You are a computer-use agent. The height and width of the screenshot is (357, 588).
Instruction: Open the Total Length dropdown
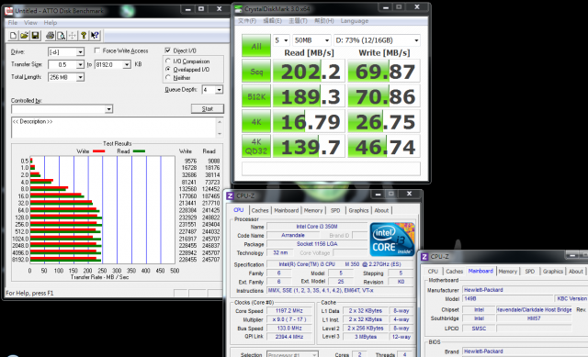[x=80, y=77]
